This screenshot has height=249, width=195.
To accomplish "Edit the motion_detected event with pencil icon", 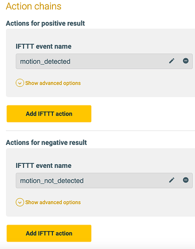I will coord(172,61).
